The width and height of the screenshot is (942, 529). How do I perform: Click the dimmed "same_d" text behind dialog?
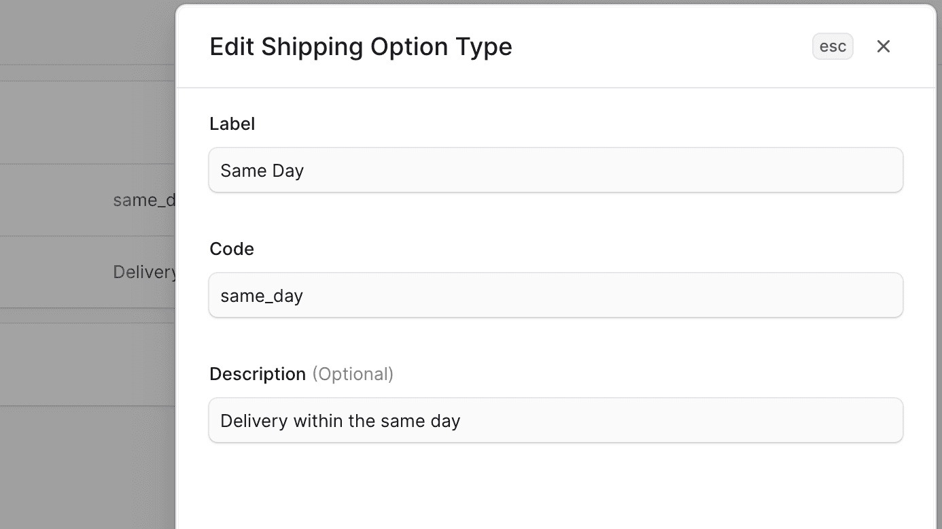[144, 200]
